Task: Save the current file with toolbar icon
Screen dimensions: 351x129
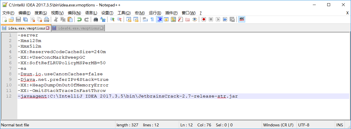Action: tap(18, 20)
